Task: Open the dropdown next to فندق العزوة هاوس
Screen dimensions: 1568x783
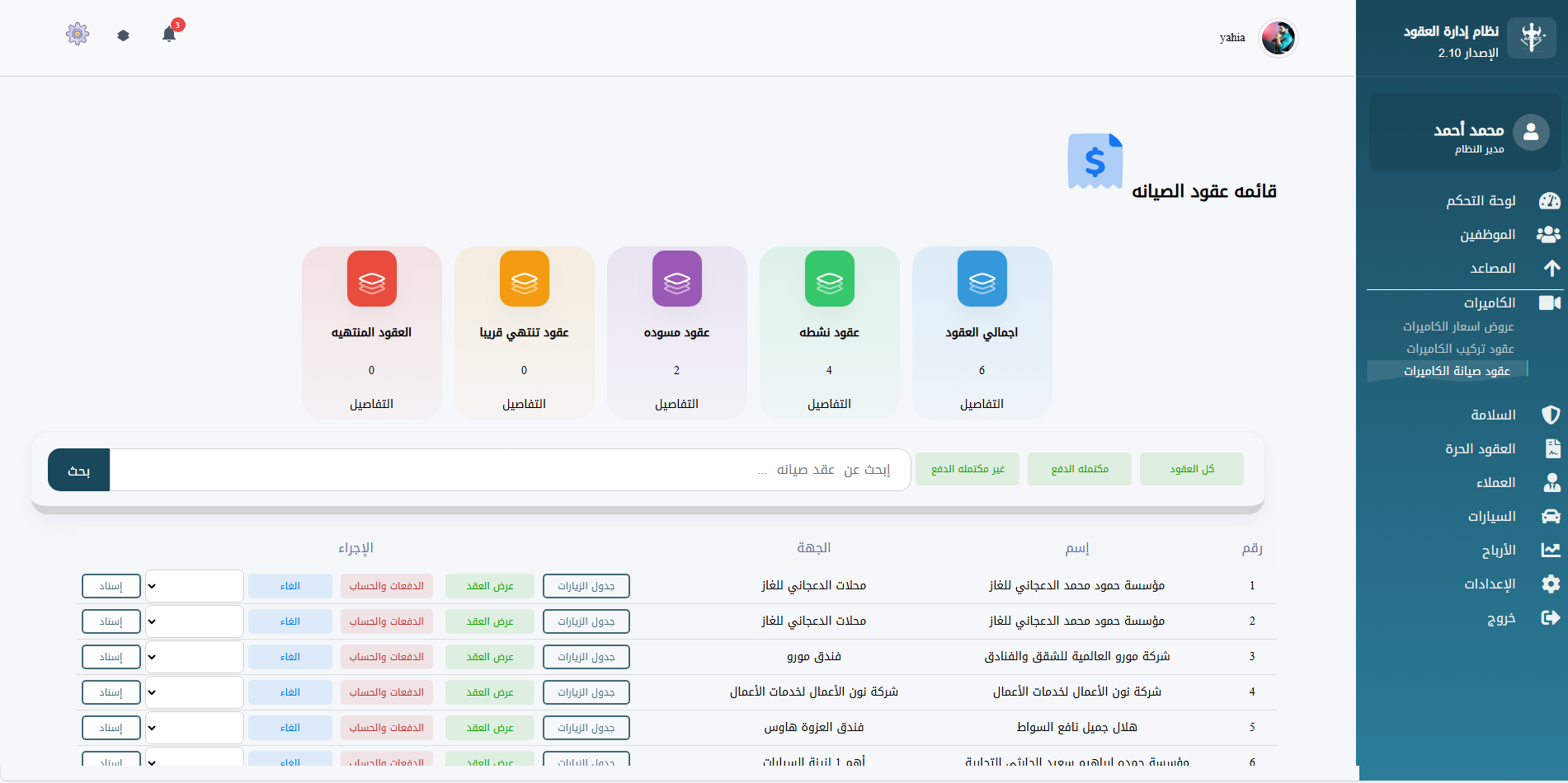Action: click(194, 728)
